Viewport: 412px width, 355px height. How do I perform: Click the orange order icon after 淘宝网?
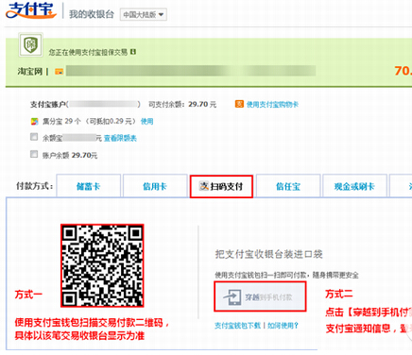(x=59, y=72)
